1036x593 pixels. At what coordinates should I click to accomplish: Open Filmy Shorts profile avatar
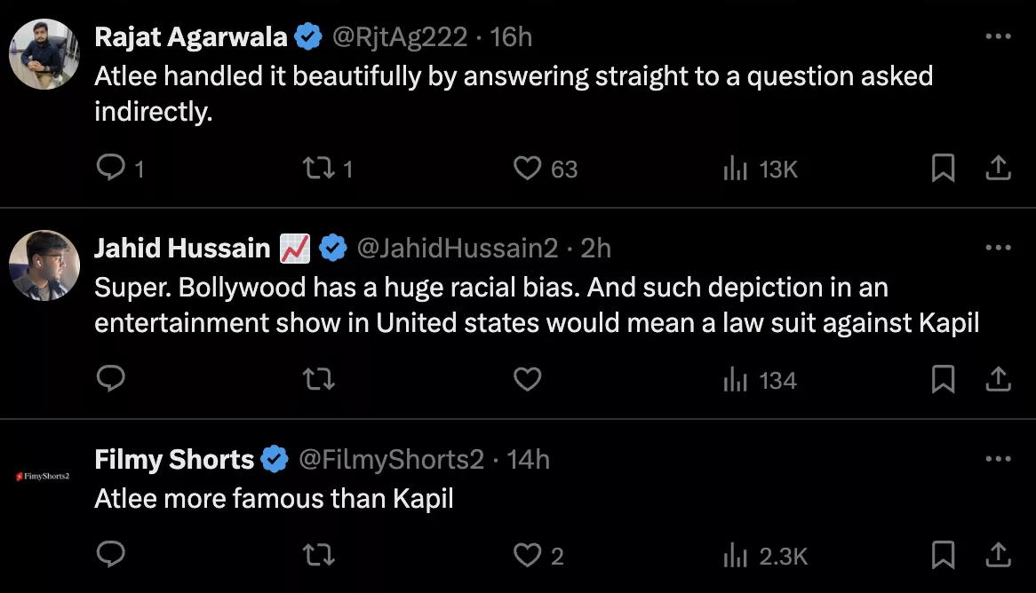[x=44, y=477]
